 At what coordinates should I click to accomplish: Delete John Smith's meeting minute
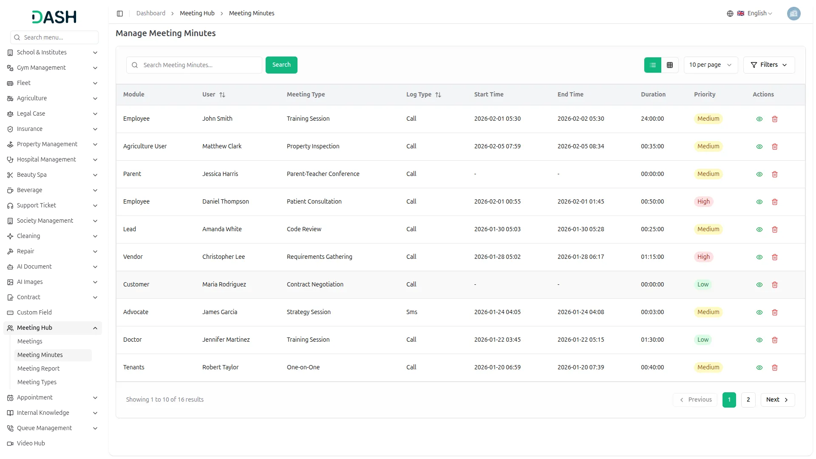(x=775, y=119)
